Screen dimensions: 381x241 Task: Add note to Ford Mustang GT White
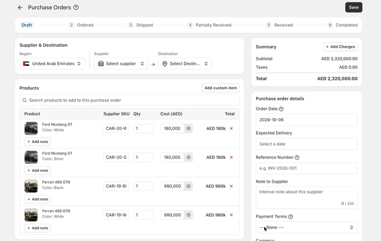tap(38, 141)
